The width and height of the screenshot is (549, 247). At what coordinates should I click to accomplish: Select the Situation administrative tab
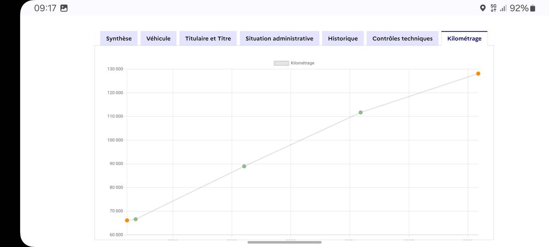point(280,38)
